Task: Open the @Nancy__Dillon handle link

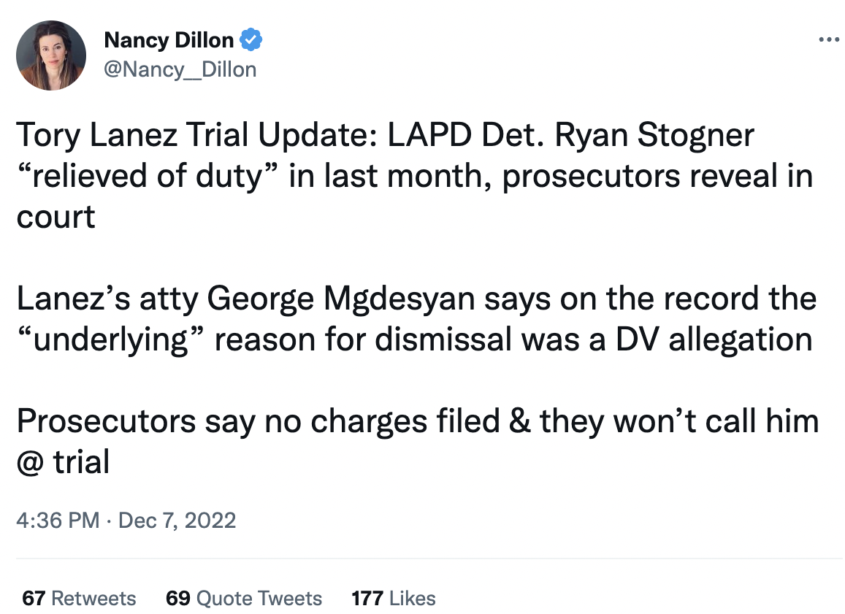Action: pos(180,69)
